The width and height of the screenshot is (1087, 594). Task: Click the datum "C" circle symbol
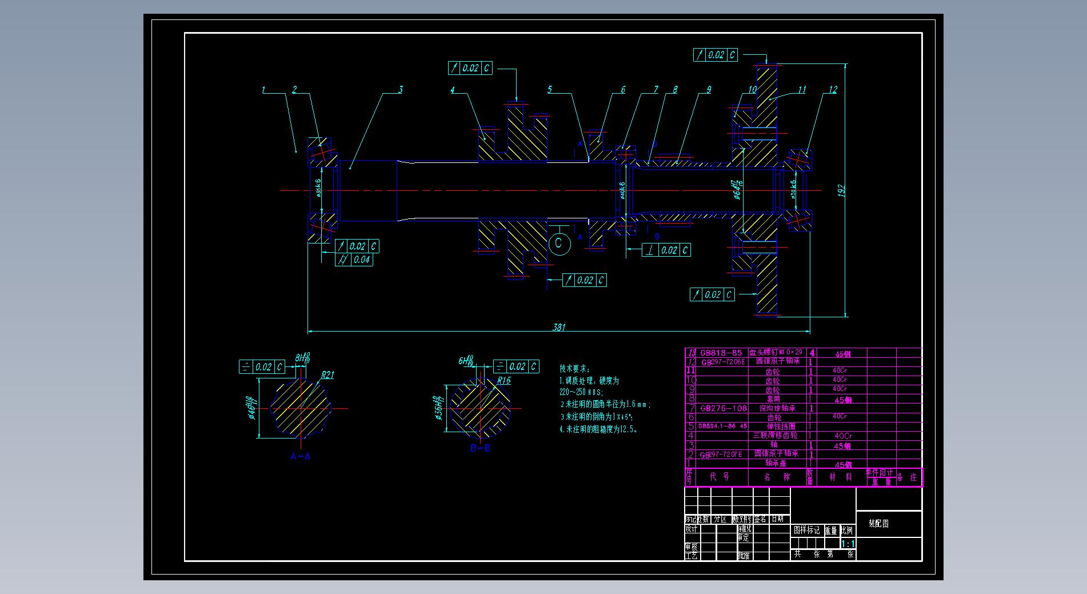559,244
